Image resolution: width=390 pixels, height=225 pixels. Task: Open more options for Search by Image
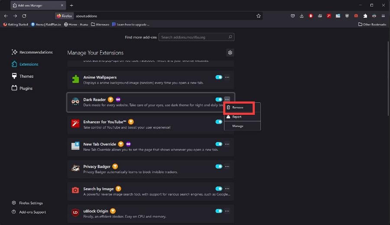227,189
